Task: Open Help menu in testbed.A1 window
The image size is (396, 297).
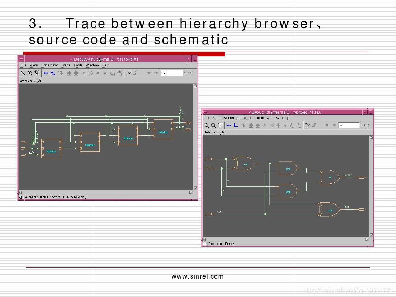Action: pos(106,65)
